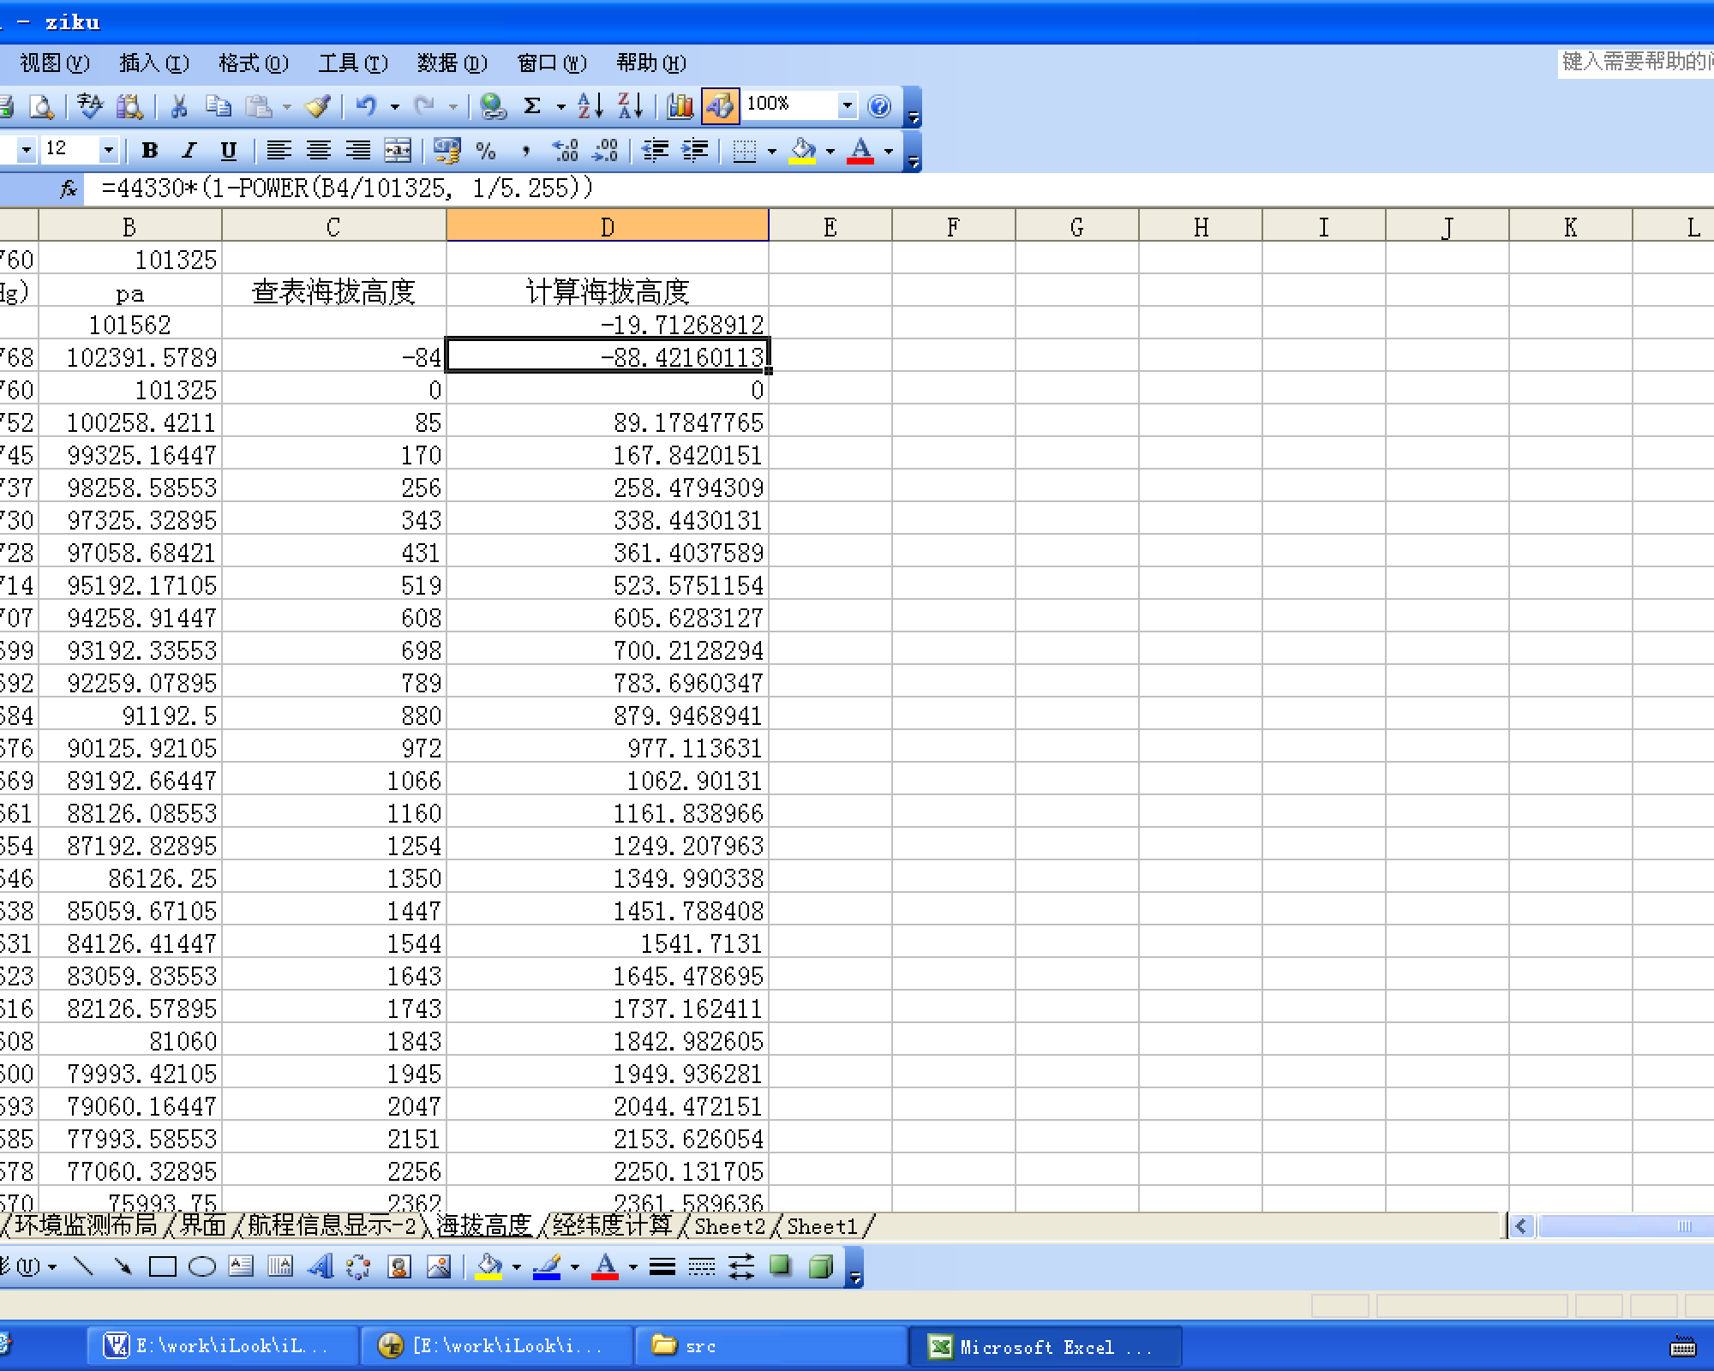Viewport: 1714px width, 1371px height.
Task: Sort ascending with the A-Z icon
Action: (x=590, y=106)
